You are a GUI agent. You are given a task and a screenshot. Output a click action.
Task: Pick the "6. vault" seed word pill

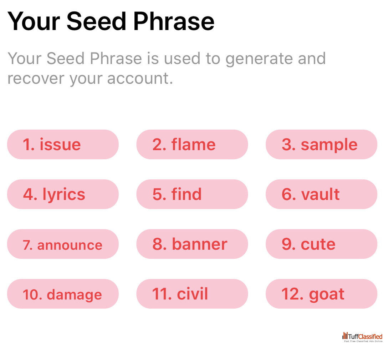(x=321, y=194)
